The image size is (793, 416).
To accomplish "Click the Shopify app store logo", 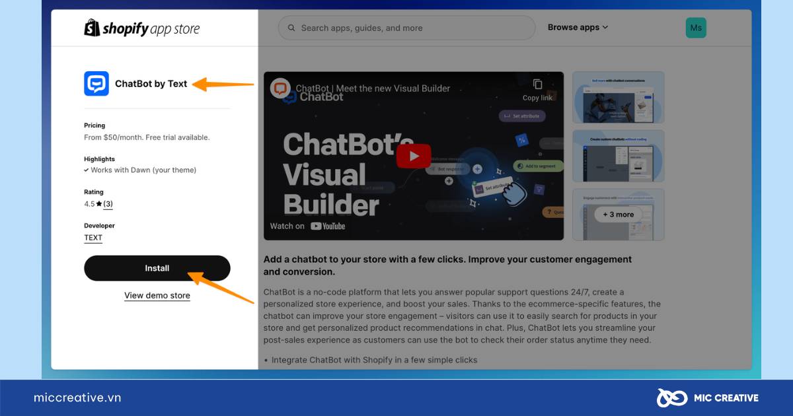I will click(x=141, y=28).
